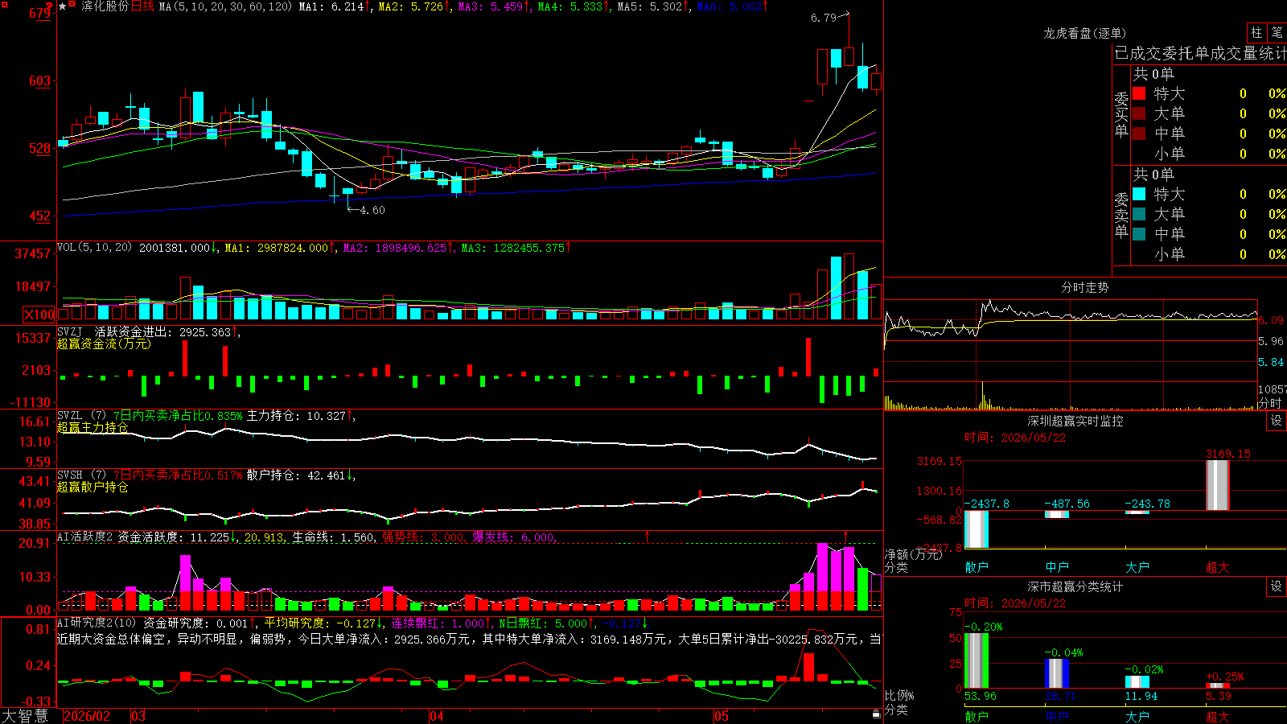
Task: Click the 中户 bar valued -487.56
Action: (1057, 514)
